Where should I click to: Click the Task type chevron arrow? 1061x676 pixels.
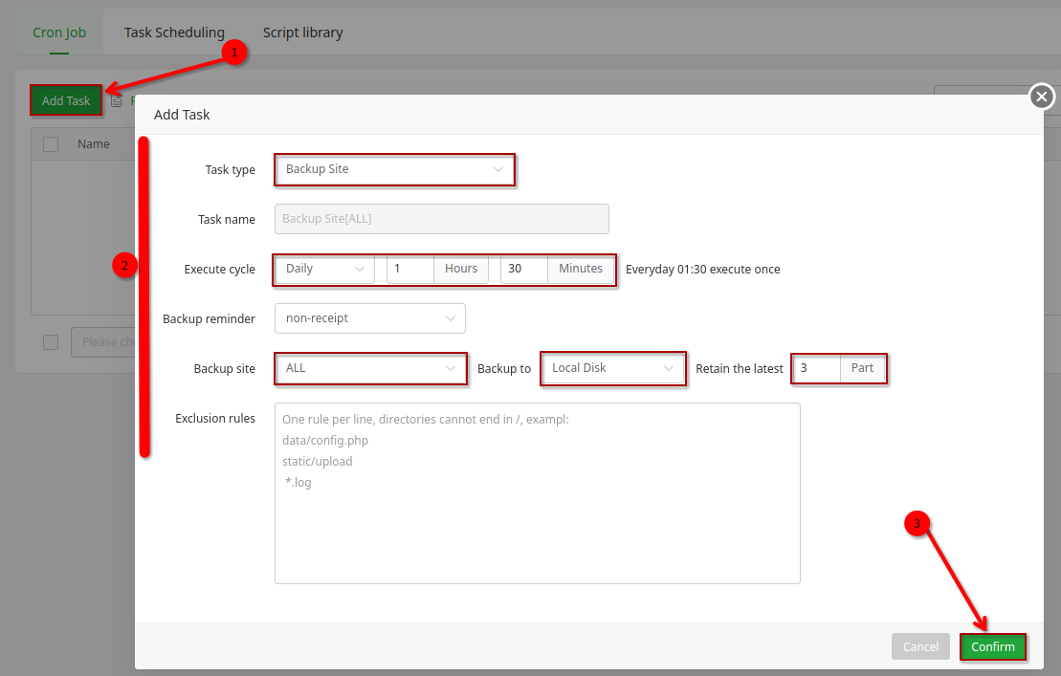(497, 169)
